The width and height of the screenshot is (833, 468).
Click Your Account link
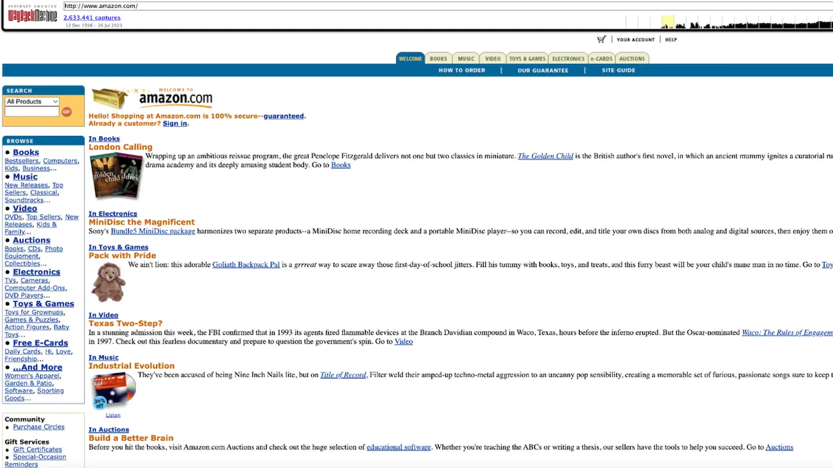click(636, 40)
